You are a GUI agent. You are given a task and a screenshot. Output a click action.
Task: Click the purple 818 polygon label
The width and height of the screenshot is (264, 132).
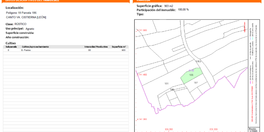click(191, 70)
